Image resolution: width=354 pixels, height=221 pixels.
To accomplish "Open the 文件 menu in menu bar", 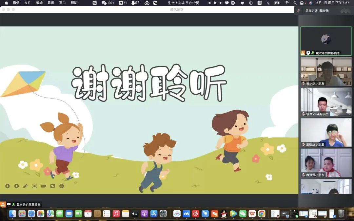I will (28, 3).
